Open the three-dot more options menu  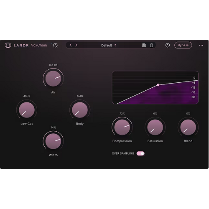201,45
